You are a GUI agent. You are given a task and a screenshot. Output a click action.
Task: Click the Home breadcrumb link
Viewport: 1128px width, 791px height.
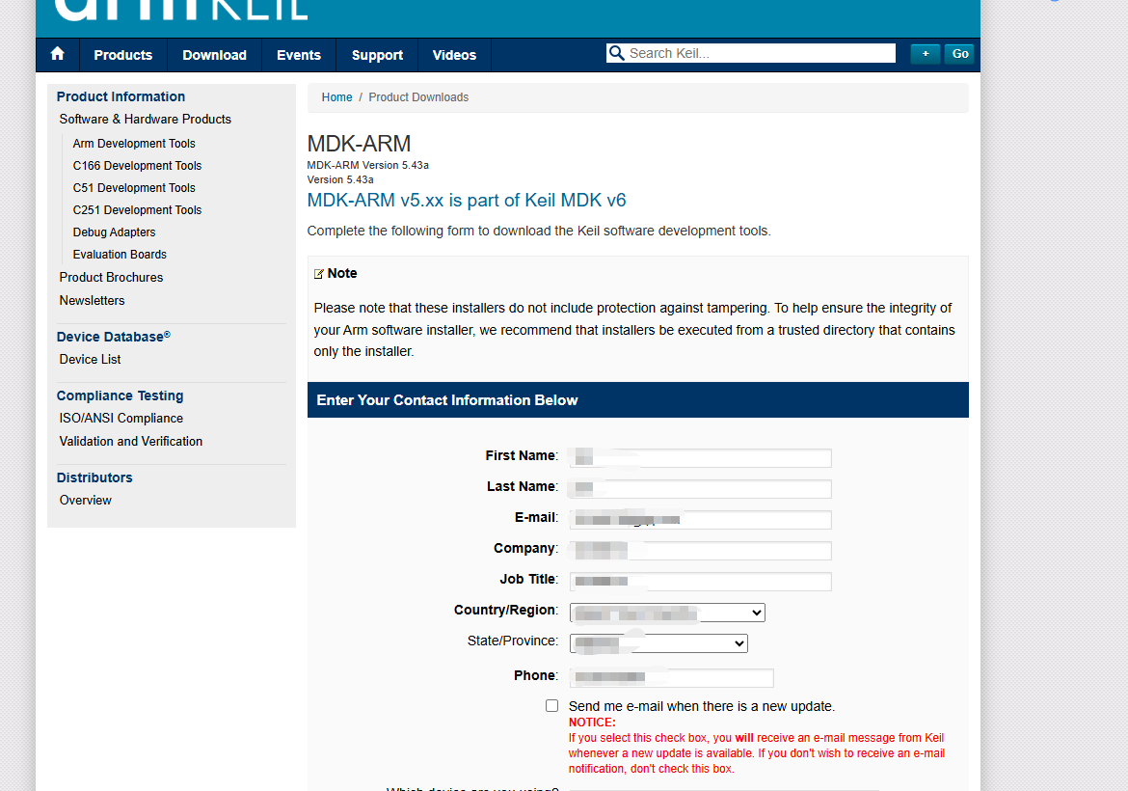tap(336, 97)
